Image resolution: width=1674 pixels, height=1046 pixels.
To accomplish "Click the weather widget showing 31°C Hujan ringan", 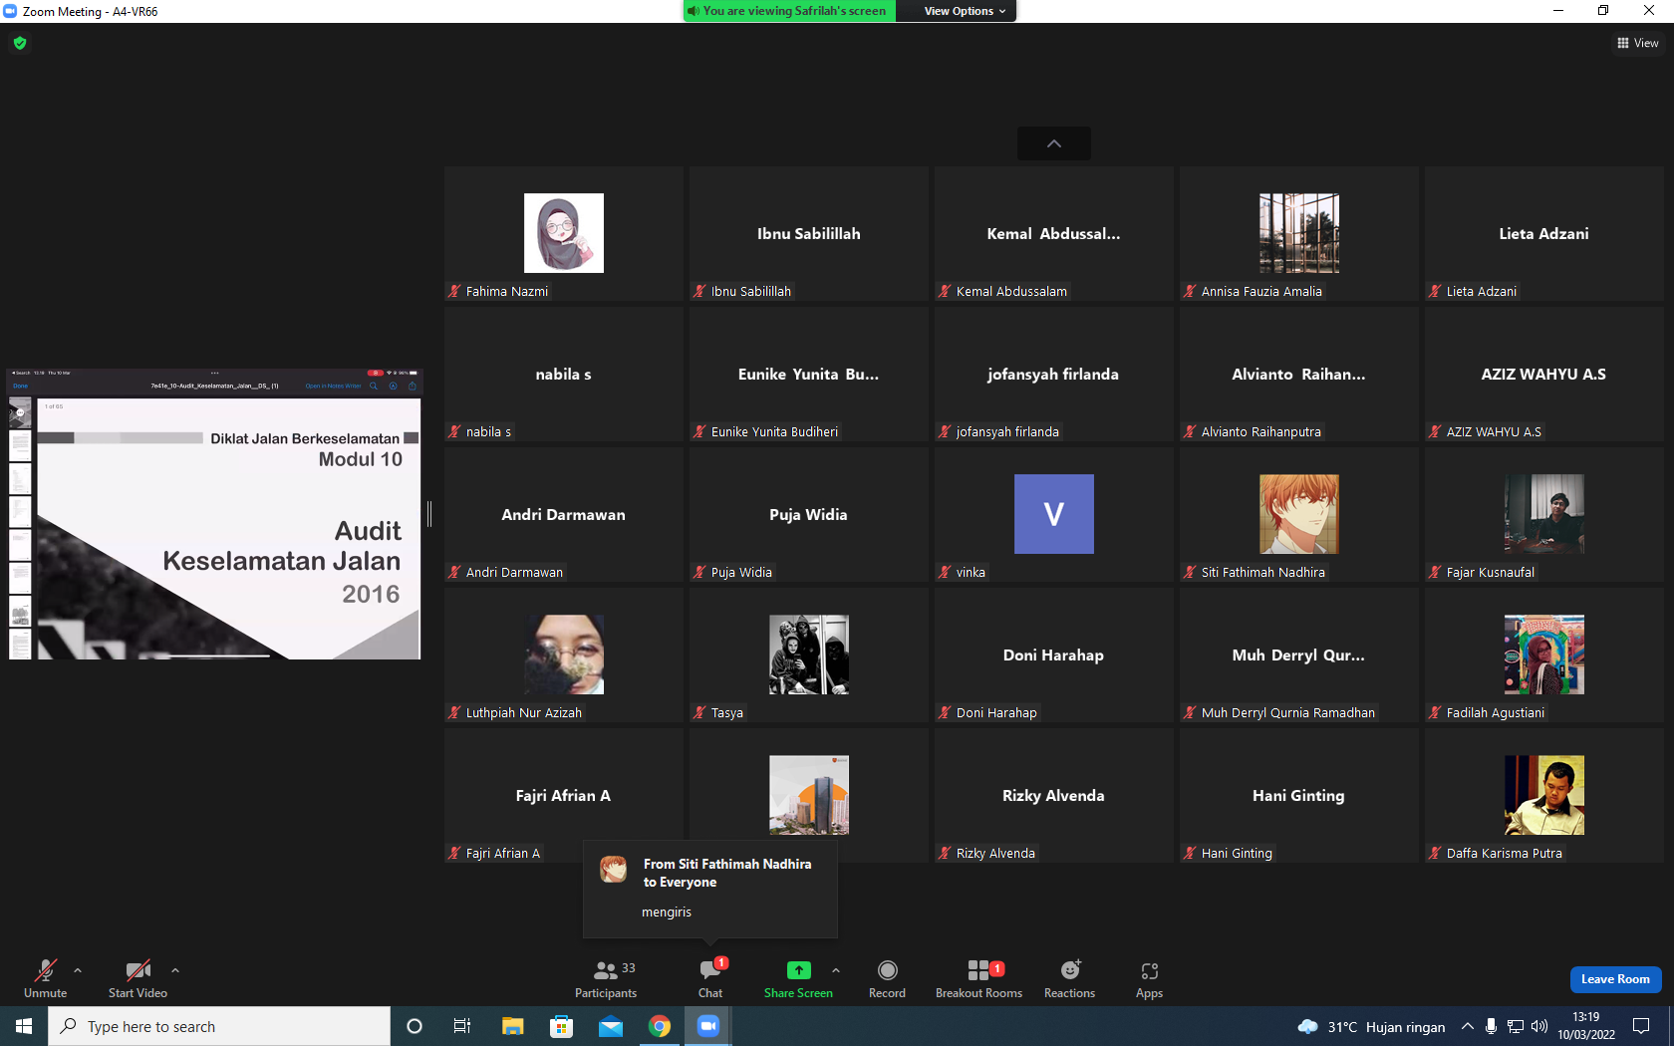I will (x=1371, y=1026).
